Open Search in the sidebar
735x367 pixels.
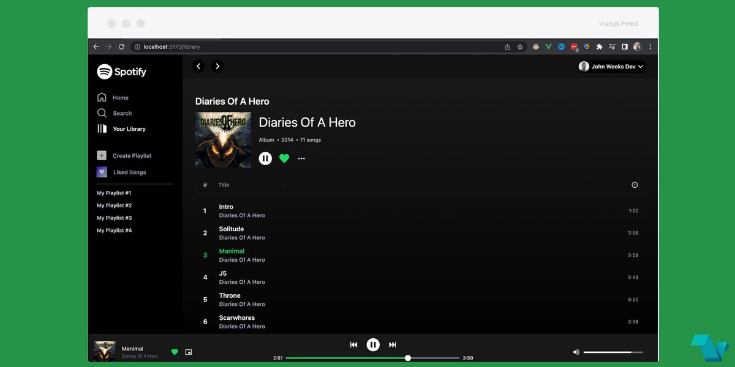pos(115,113)
